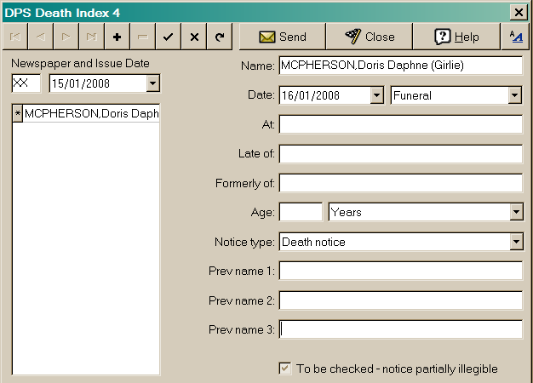
Task: Click the Age input box
Action: point(301,212)
